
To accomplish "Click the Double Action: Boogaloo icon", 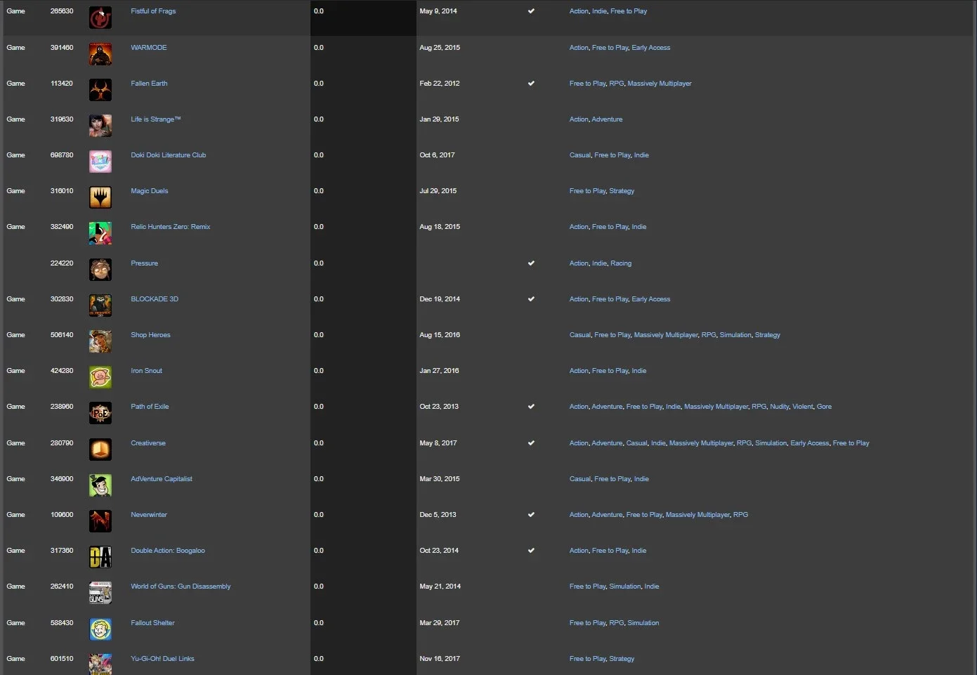I will pyautogui.click(x=100, y=557).
